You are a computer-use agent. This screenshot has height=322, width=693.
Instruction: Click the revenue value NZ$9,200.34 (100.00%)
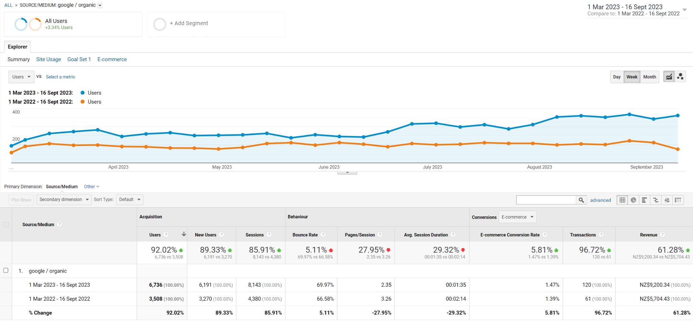pos(665,285)
